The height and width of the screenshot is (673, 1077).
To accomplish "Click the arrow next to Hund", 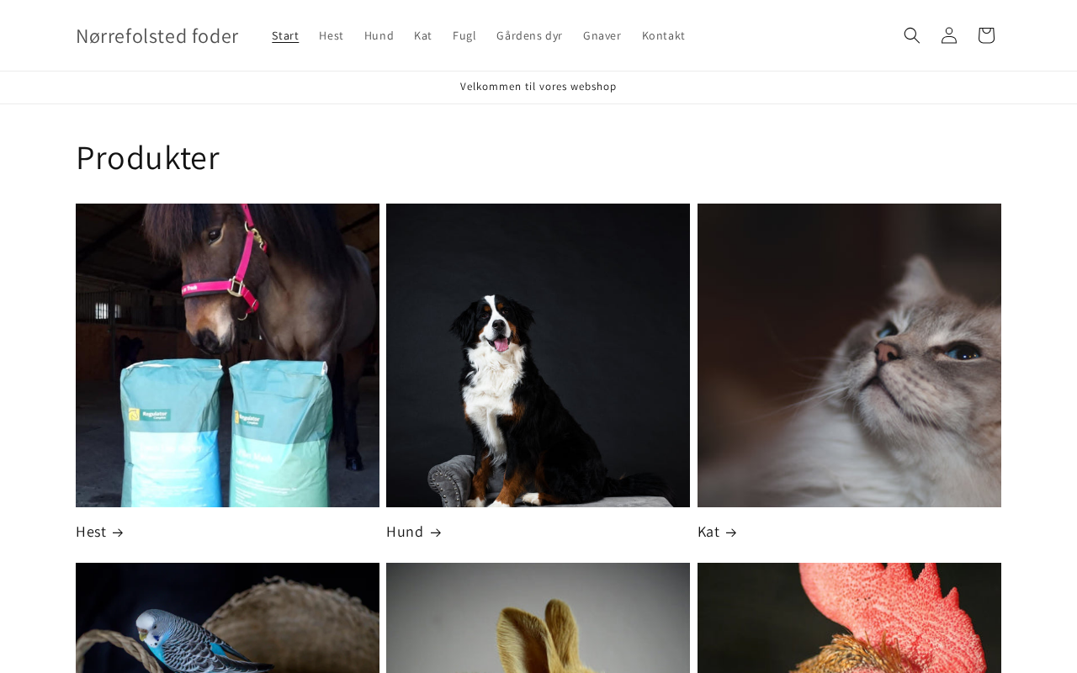I will [x=436, y=533].
